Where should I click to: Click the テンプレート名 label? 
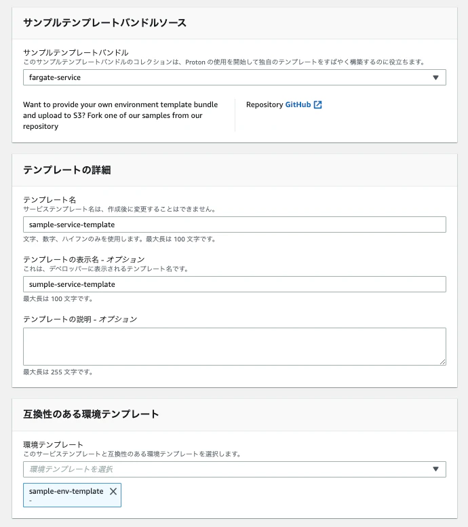pos(50,199)
